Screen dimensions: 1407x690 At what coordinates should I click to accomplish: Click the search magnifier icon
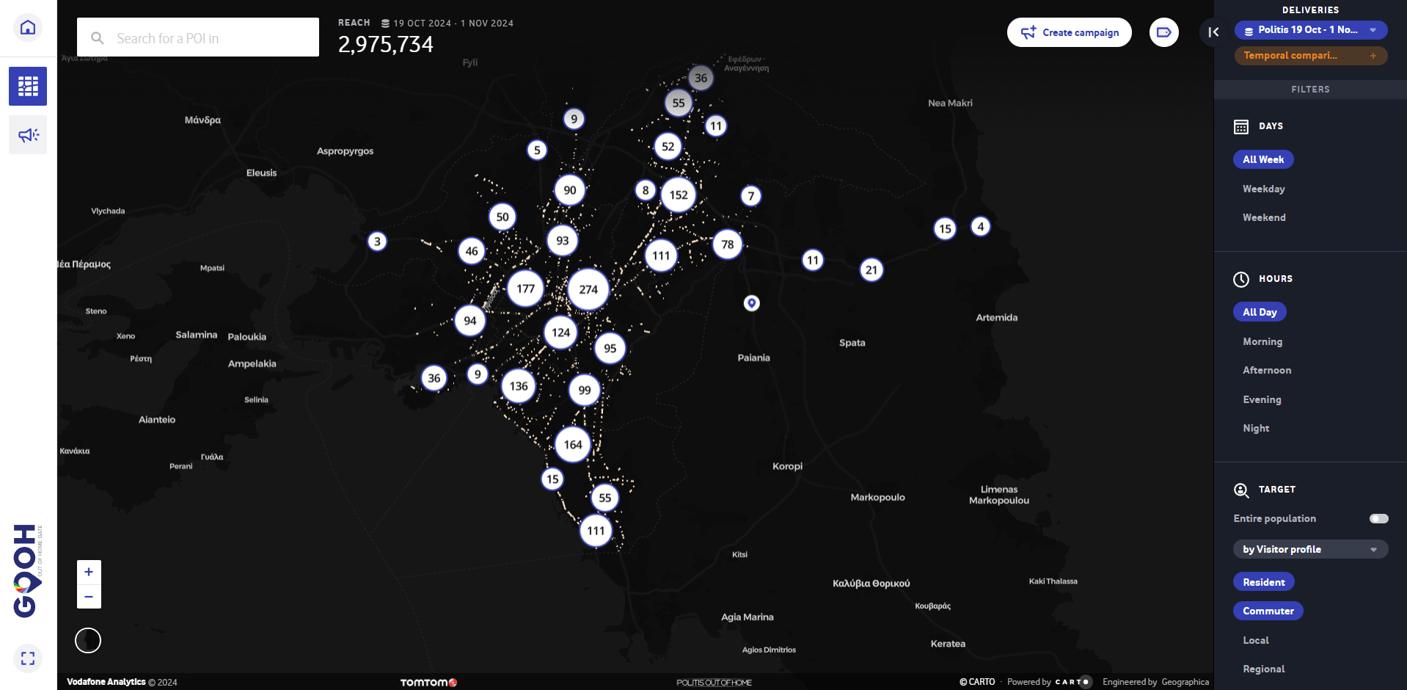[98, 38]
